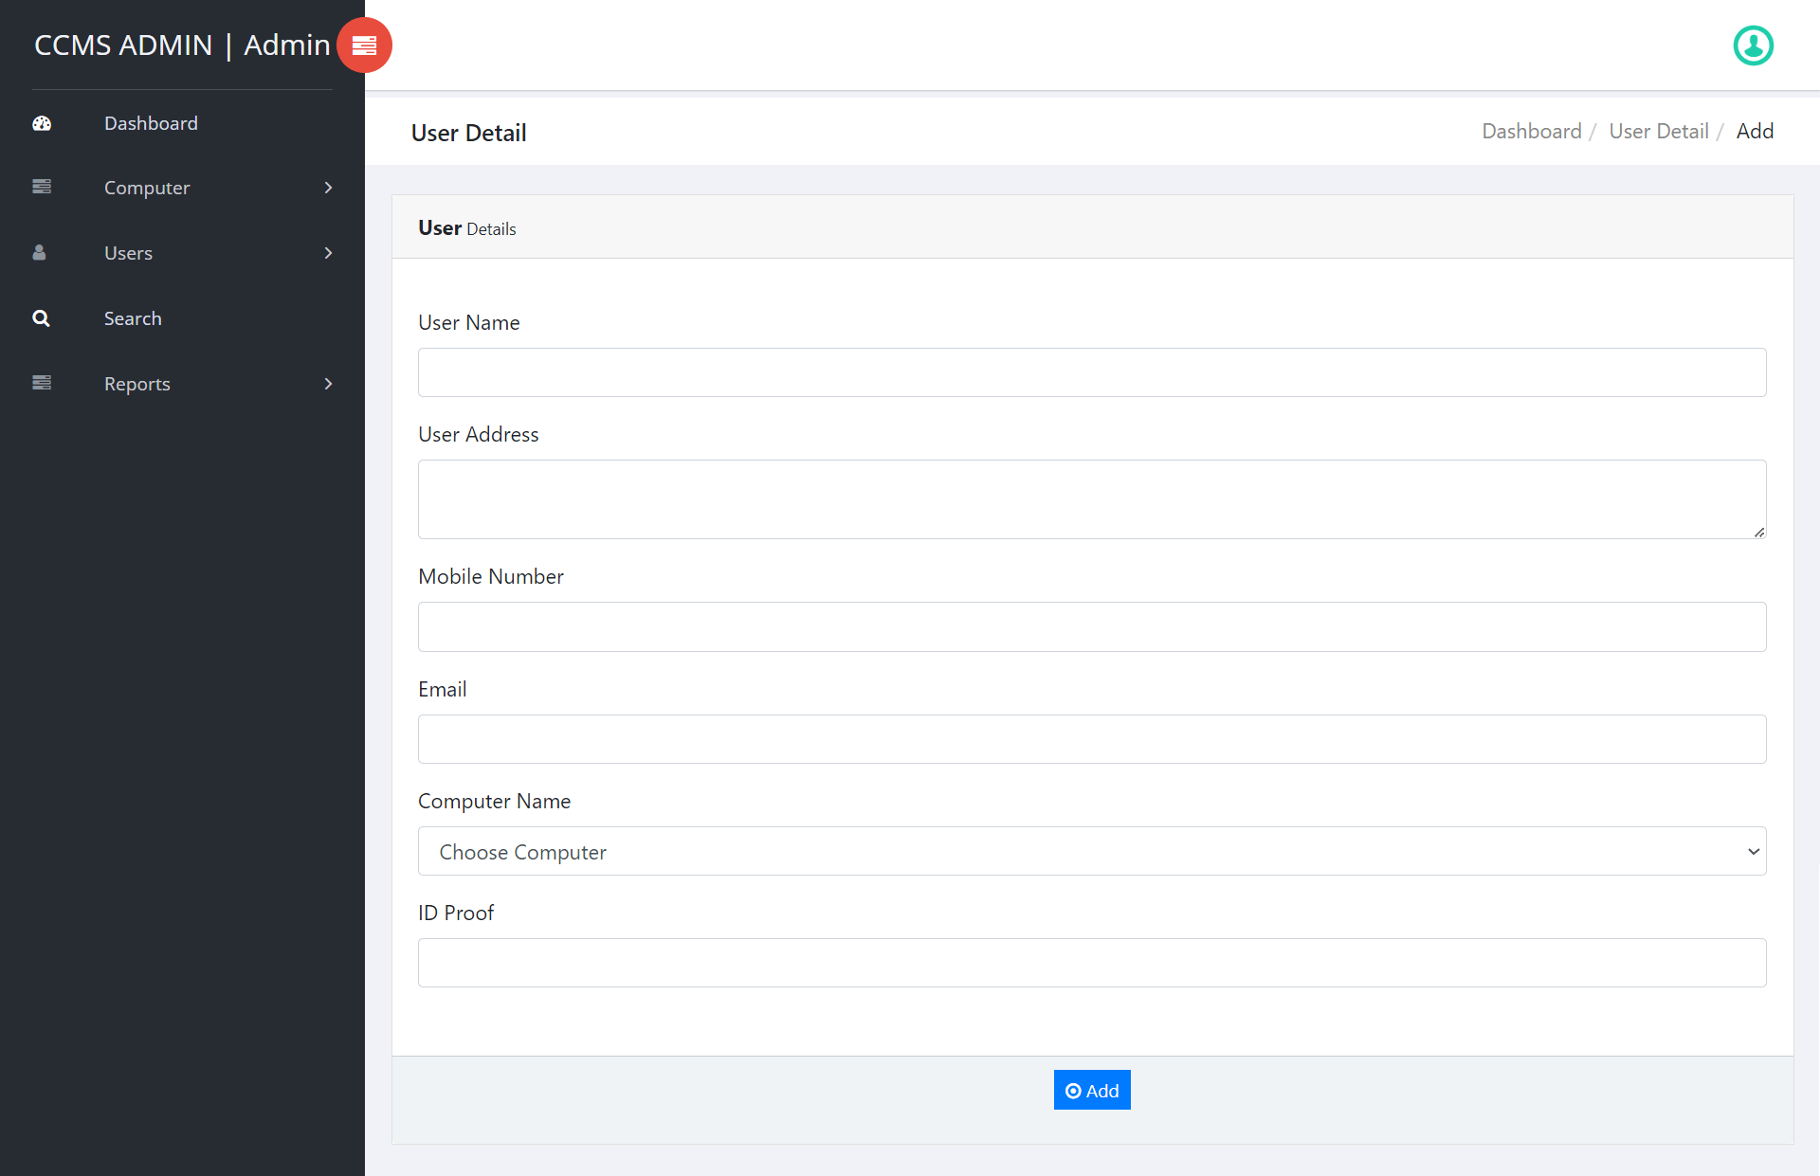Follow the Dashboard breadcrumb link
1820x1176 pixels.
[1531, 131]
